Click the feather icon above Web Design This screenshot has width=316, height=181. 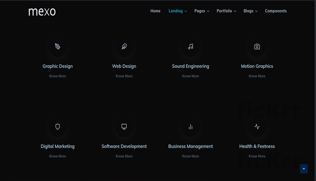[124, 47]
